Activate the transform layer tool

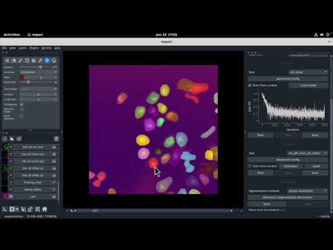pyautogui.click(x=54, y=60)
